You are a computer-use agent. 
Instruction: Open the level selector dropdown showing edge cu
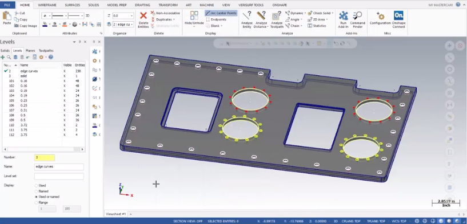[131, 25]
